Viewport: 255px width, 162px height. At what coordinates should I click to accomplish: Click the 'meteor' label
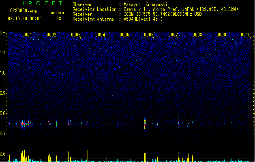pyautogui.click(x=58, y=13)
